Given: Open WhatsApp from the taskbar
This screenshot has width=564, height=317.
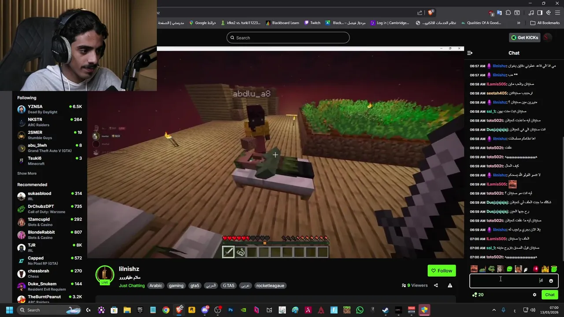Looking at the screenshot, I should [360, 310].
